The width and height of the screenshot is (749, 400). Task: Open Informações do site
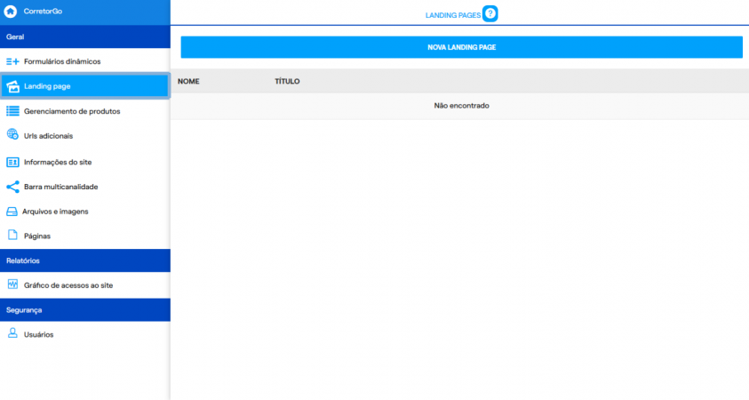coord(85,163)
